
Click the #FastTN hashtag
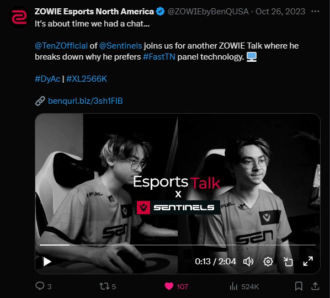[x=159, y=57]
